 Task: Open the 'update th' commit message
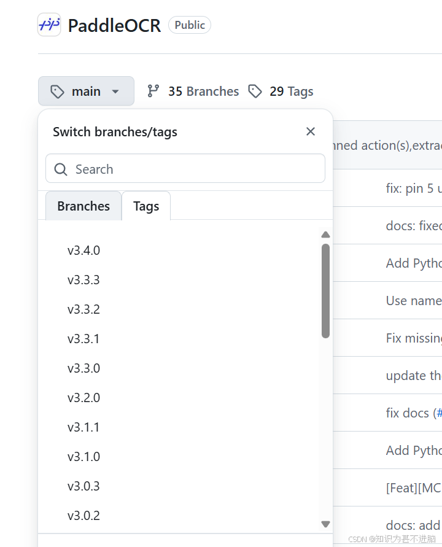[x=414, y=376]
